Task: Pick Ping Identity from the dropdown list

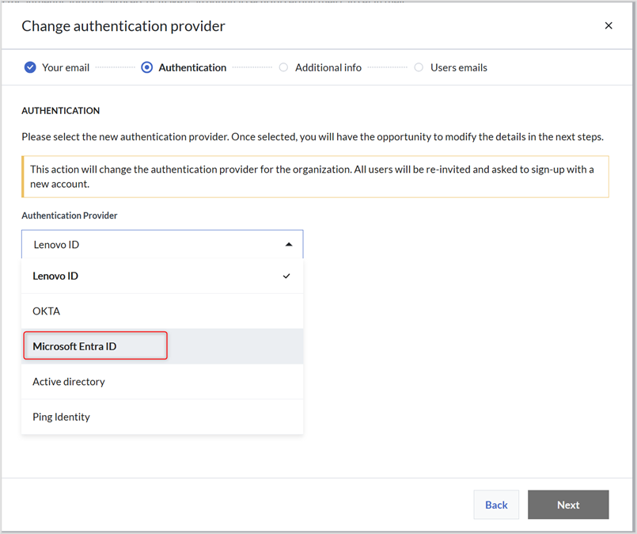Action: (61, 417)
